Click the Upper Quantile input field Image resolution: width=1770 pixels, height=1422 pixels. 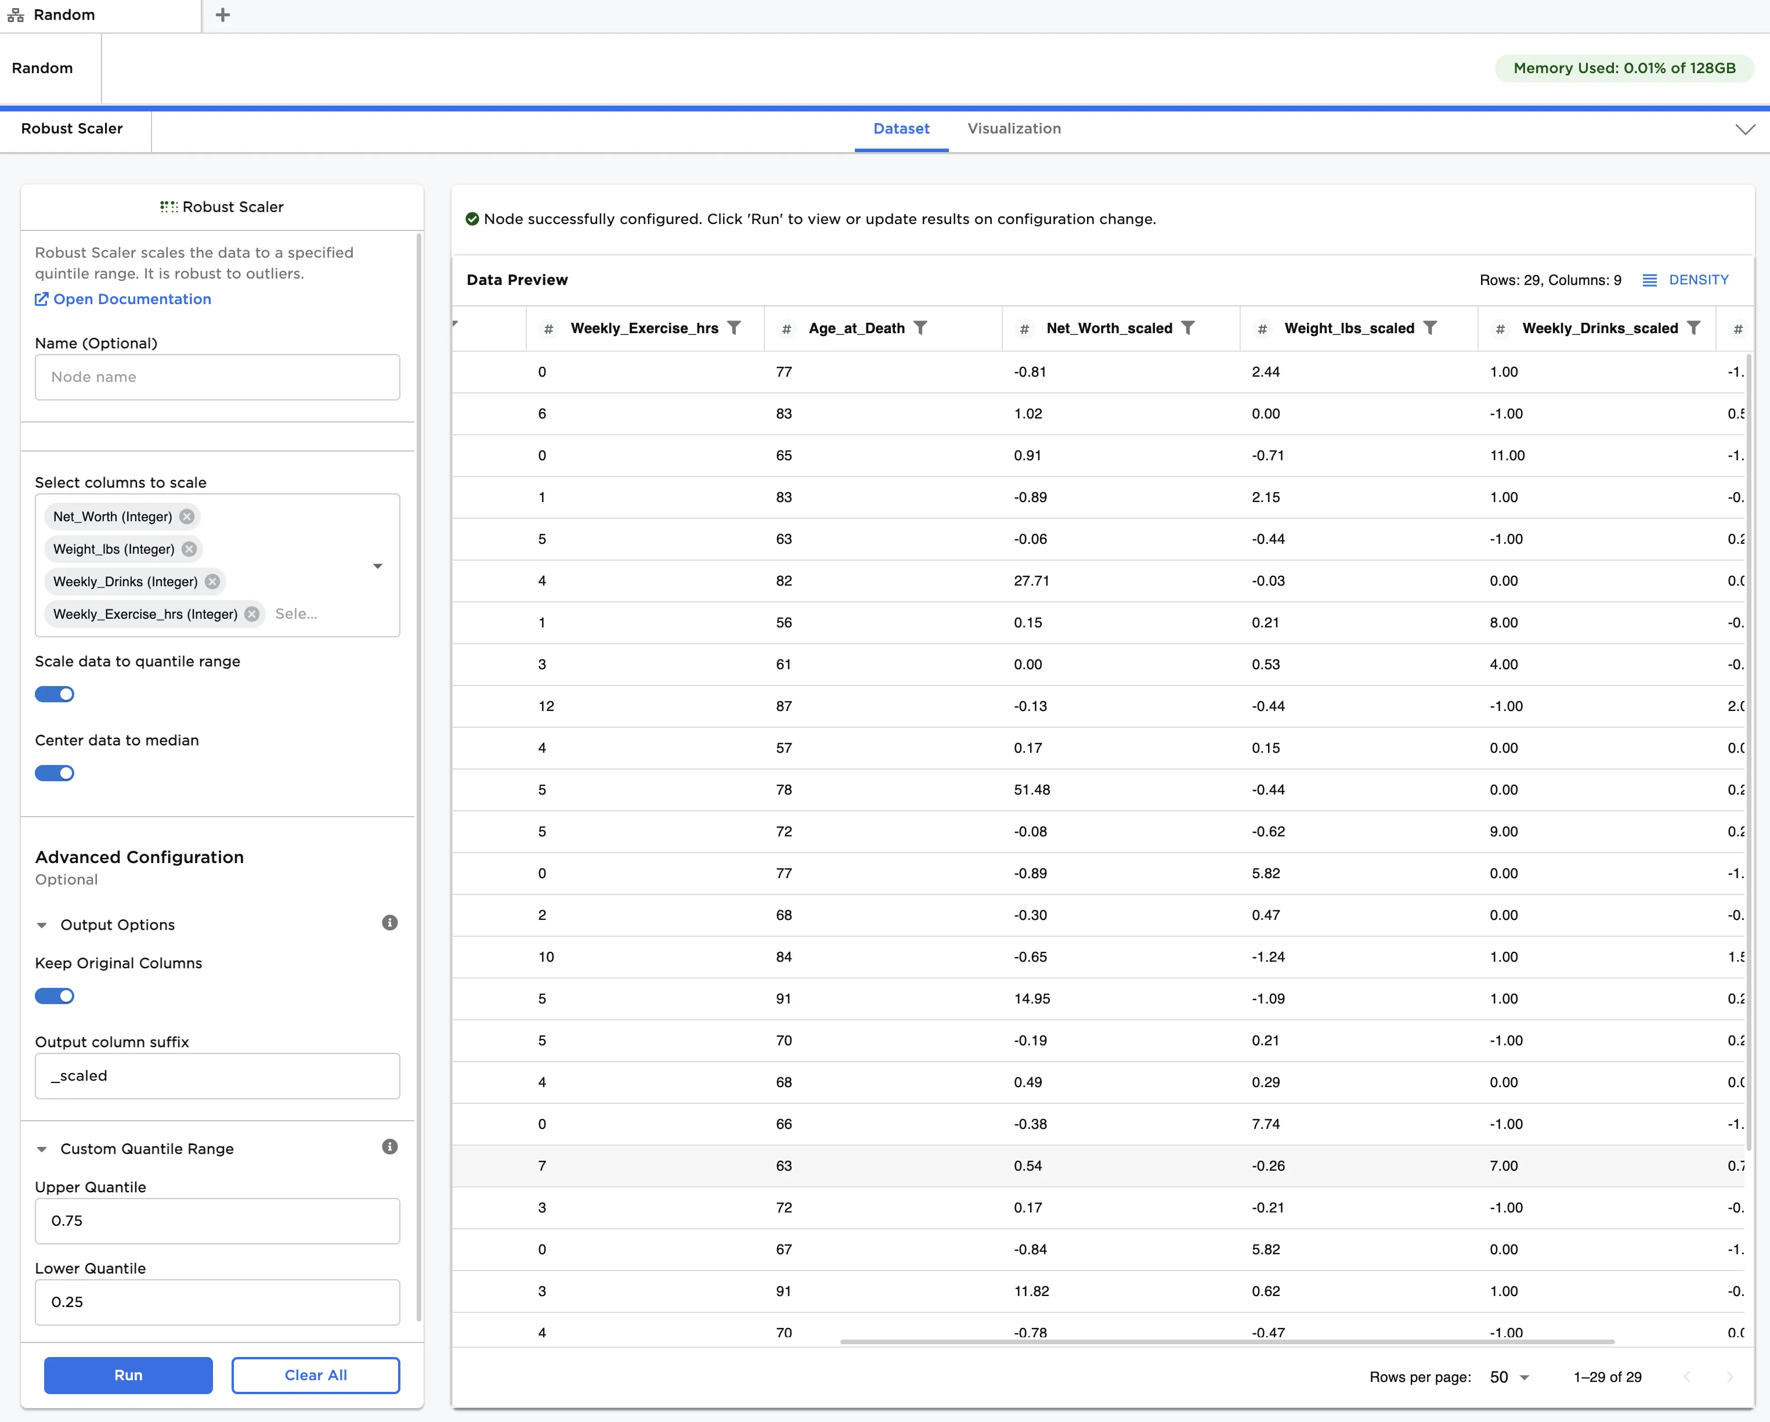click(x=218, y=1221)
